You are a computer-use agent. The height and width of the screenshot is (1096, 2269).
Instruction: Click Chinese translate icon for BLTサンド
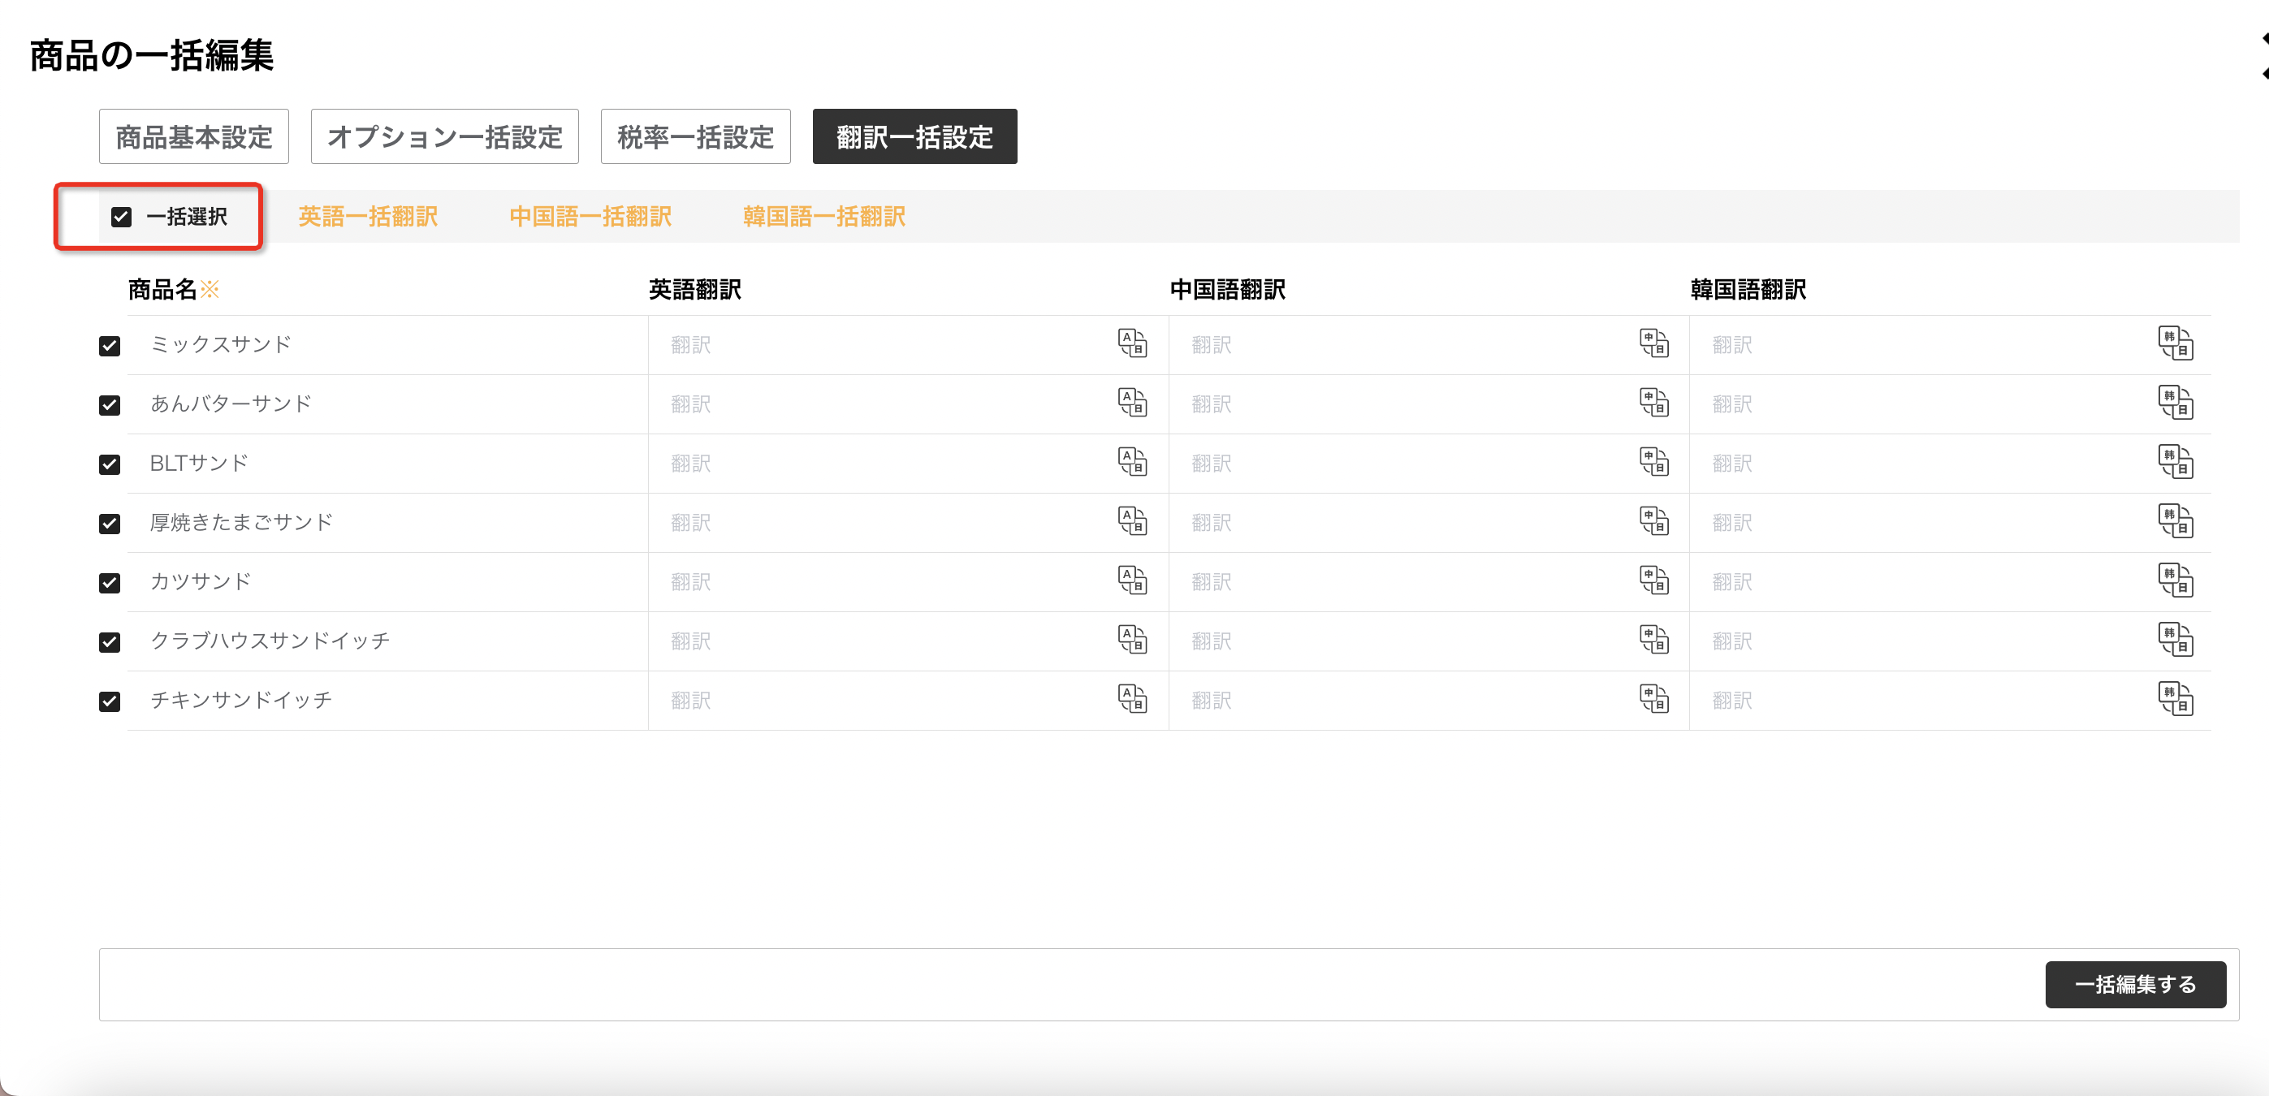coord(1654,462)
